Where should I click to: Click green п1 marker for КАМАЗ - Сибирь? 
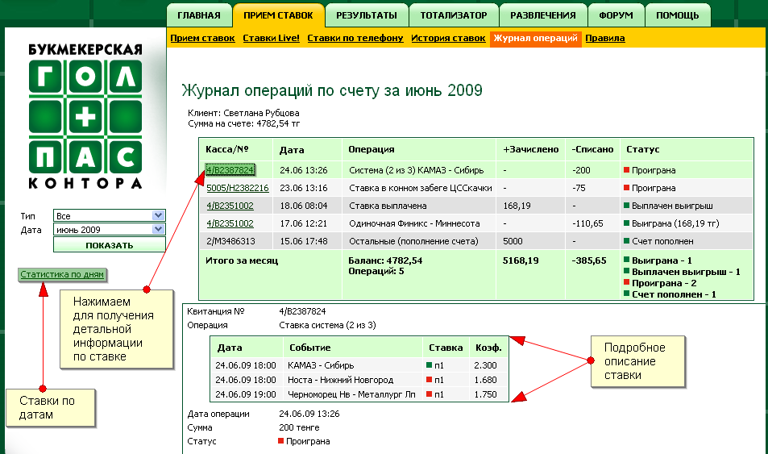point(429,364)
